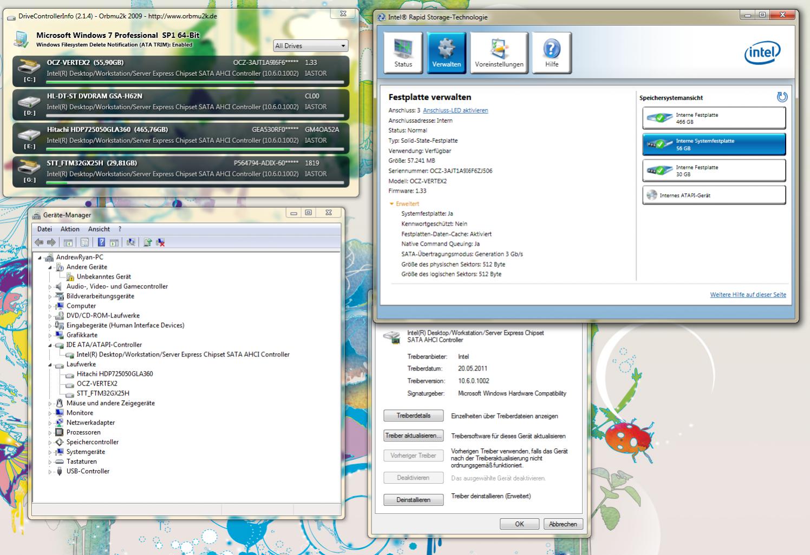Select the Unbekanntes Gerät warning icon
This screenshot has width=810, height=555.
point(70,277)
